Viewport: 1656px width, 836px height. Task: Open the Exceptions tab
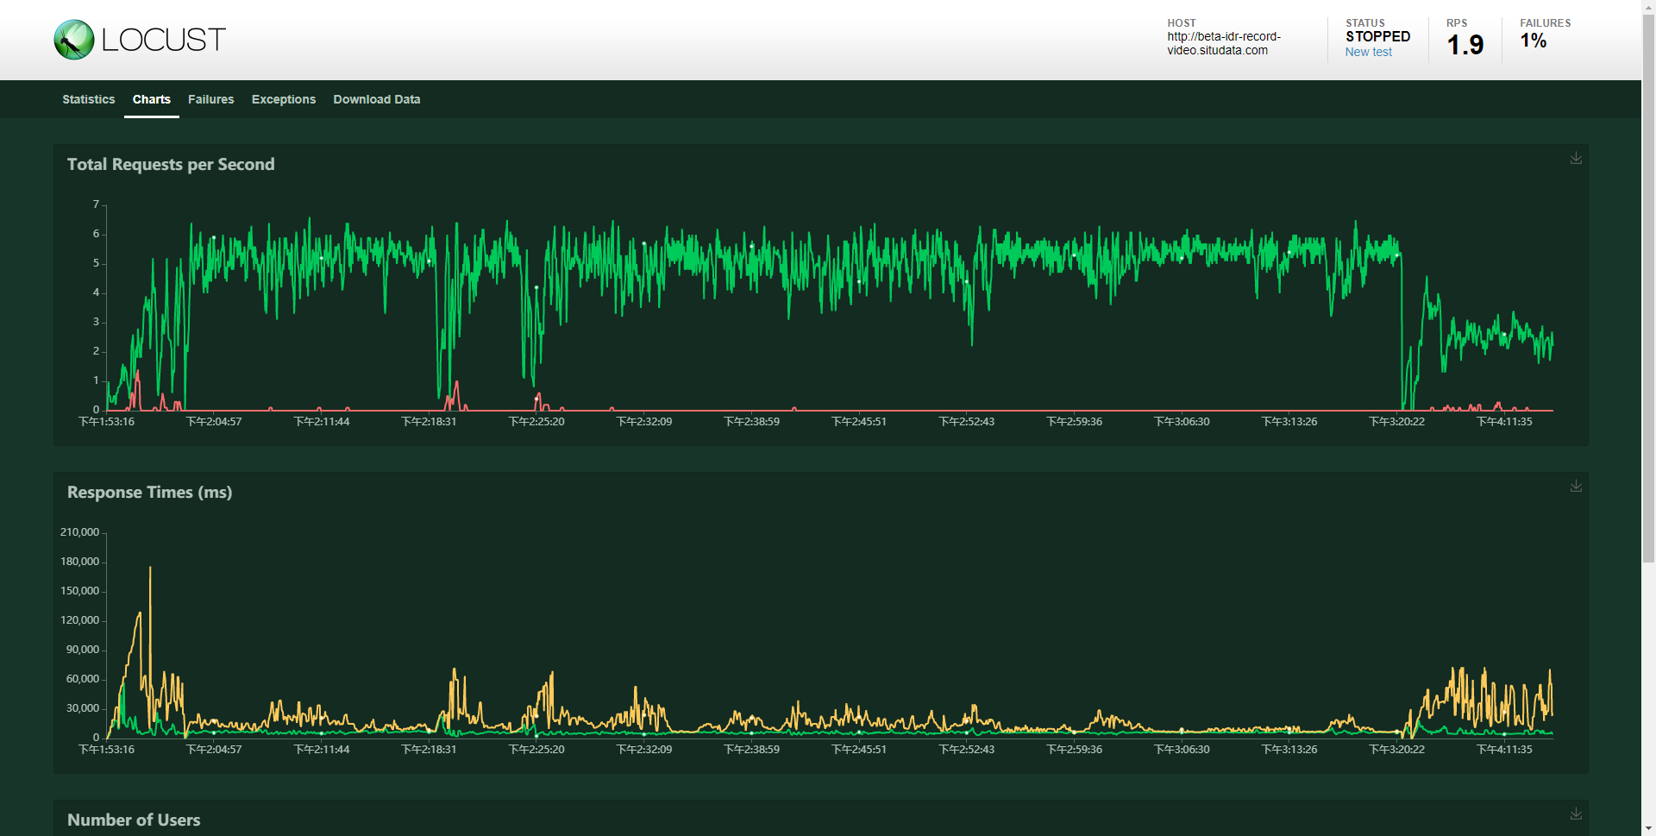[x=284, y=99]
